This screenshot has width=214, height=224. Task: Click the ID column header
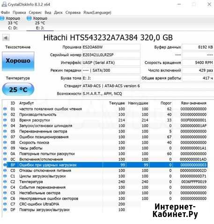point(13,103)
